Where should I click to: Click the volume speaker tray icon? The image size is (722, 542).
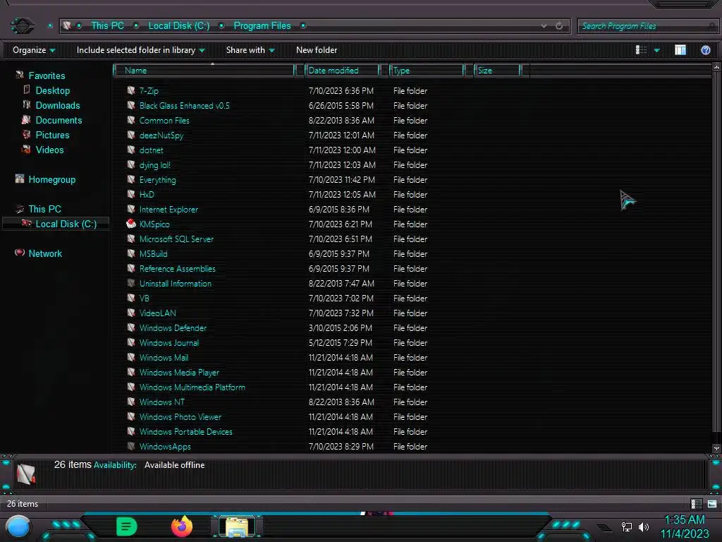643,526
